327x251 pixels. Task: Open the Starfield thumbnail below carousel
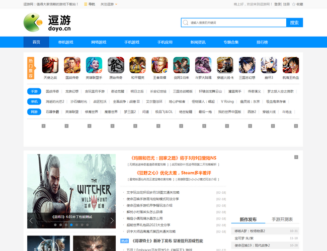pos(49,243)
